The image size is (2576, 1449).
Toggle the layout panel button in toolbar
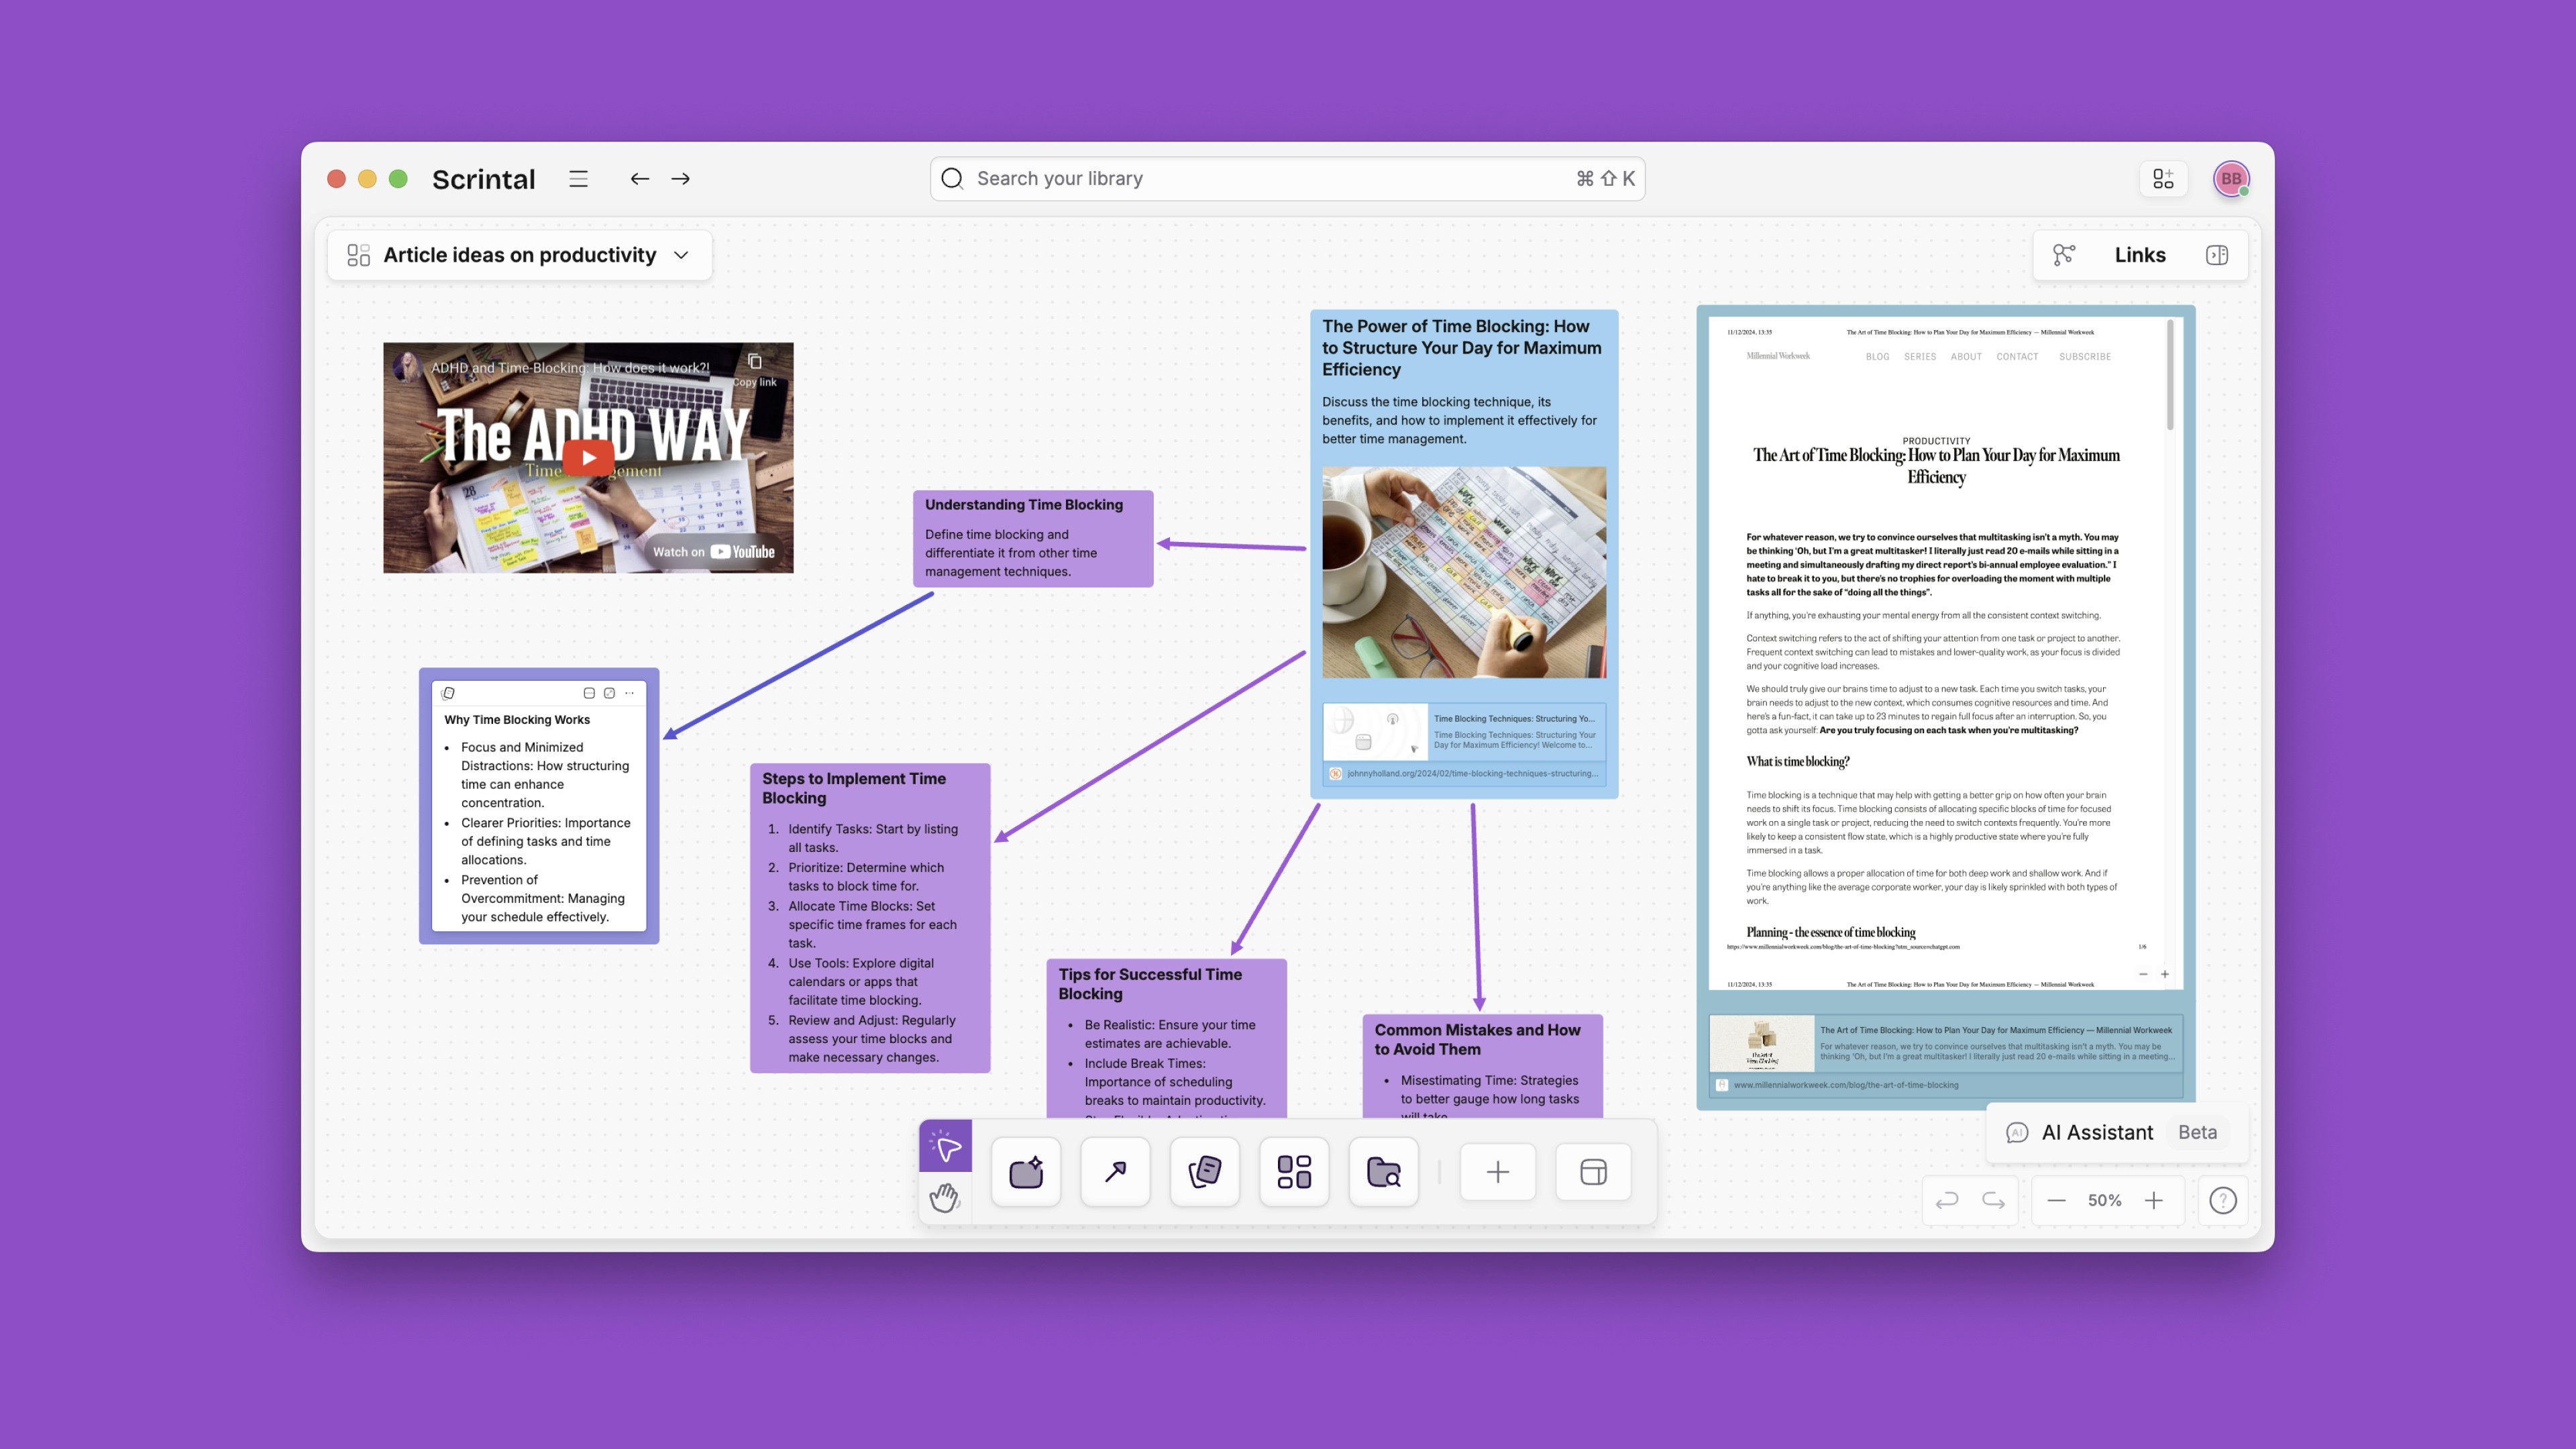tap(1593, 1172)
